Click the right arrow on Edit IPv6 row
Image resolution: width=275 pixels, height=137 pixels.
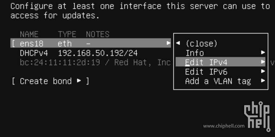[x=263, y=71]
